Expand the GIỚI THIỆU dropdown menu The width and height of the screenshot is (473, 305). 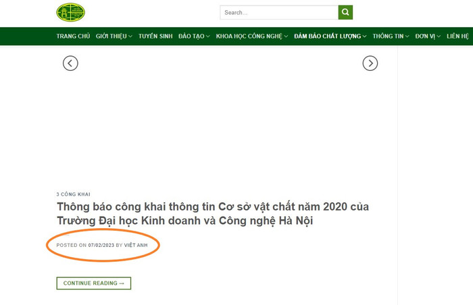click(x=114, y=36)
